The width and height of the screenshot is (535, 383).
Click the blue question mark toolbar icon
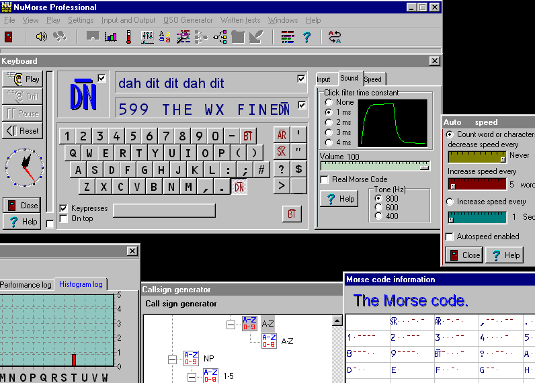click(x=306, y=37)
